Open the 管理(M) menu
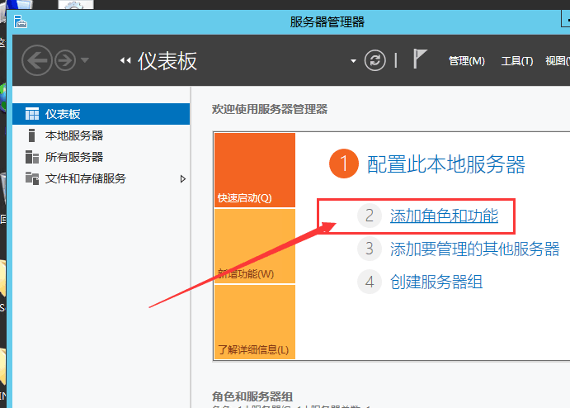Image resolution: width=570 pixels, height=408 pixels. pyautogui.click(x=466, y=61)
